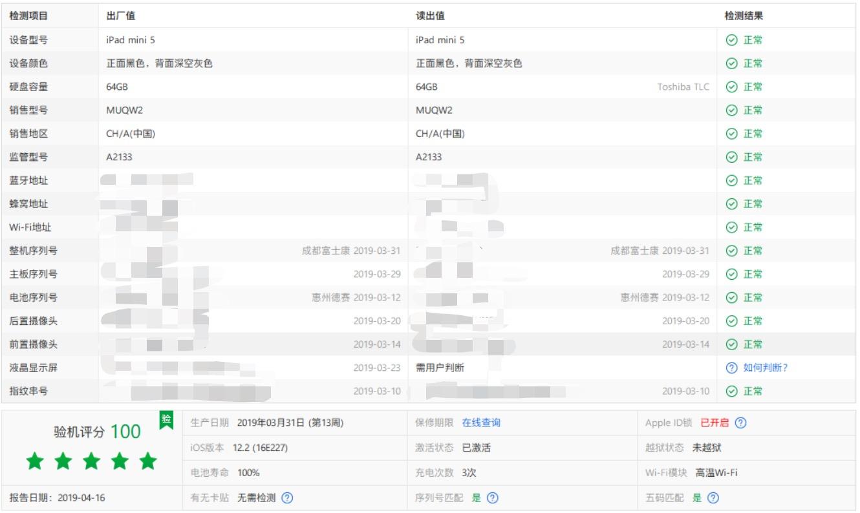Click the help icon beside Apple ID锁 已开启
This screenshot has height=513, width=860.
(741, 423)
